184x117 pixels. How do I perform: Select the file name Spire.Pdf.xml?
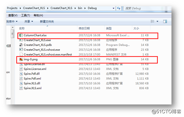click(33, 78)
